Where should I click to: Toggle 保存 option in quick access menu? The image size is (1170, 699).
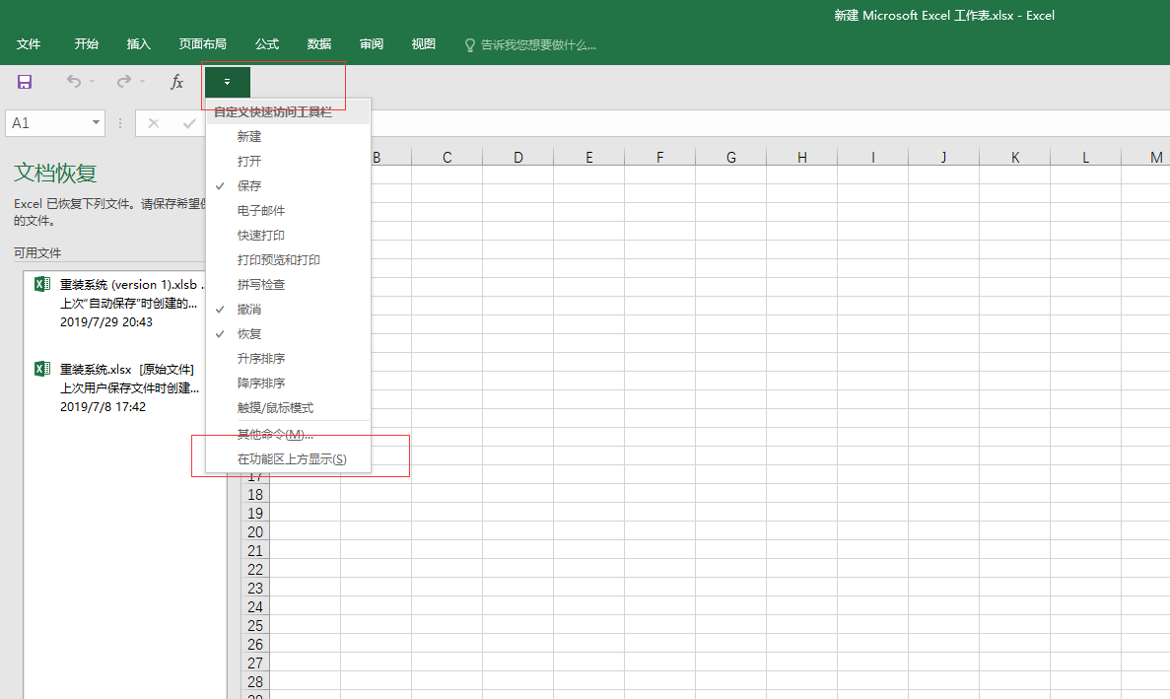tap(288, 185)
